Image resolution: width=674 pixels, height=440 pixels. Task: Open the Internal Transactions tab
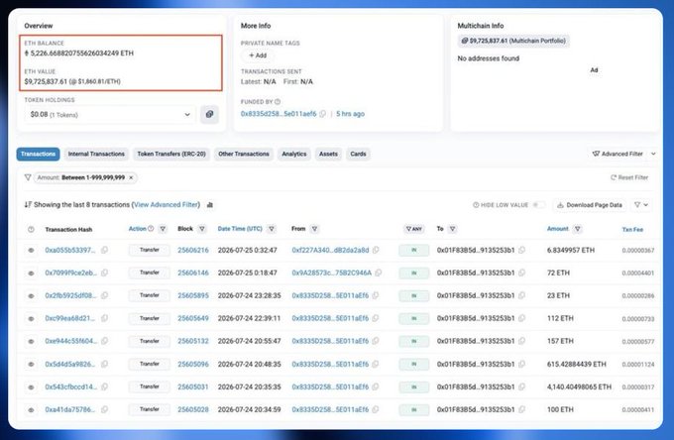96,154
